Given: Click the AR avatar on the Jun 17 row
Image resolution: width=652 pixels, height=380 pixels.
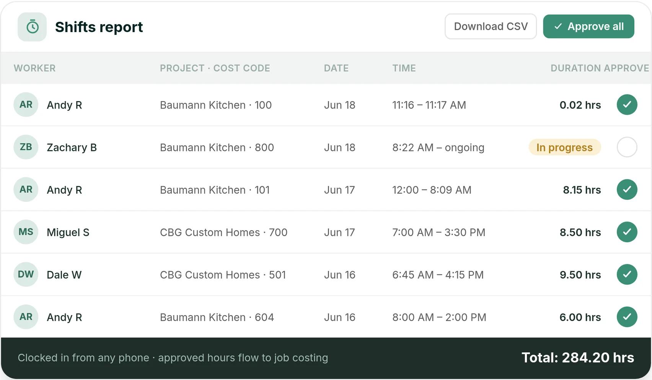Looking at the screenshot, I should point(26,190).
